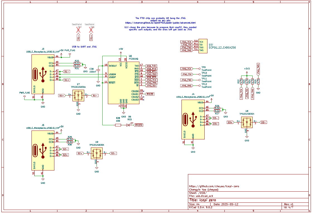Click the +5V symbol above FT231XQ
The height and width of the screenshot is (213, 312).
[x=121, y=49]
